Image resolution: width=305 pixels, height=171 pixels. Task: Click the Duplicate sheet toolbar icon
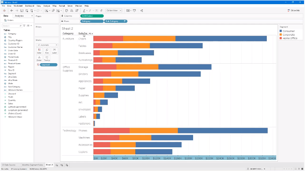click(x=53, y=11)
